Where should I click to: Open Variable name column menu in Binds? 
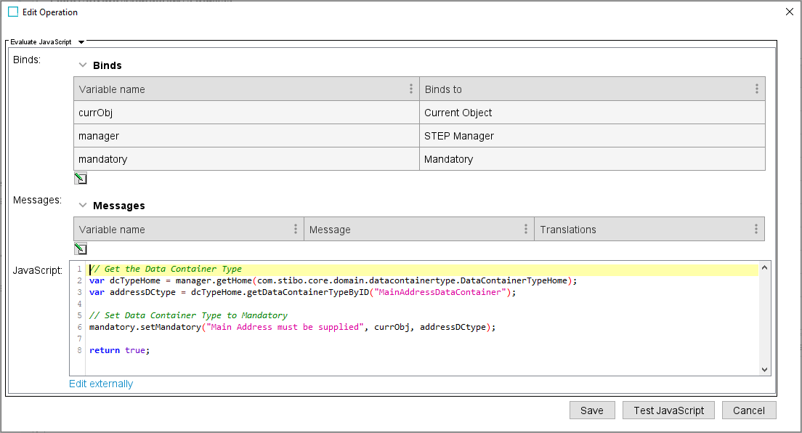[411, 89]
